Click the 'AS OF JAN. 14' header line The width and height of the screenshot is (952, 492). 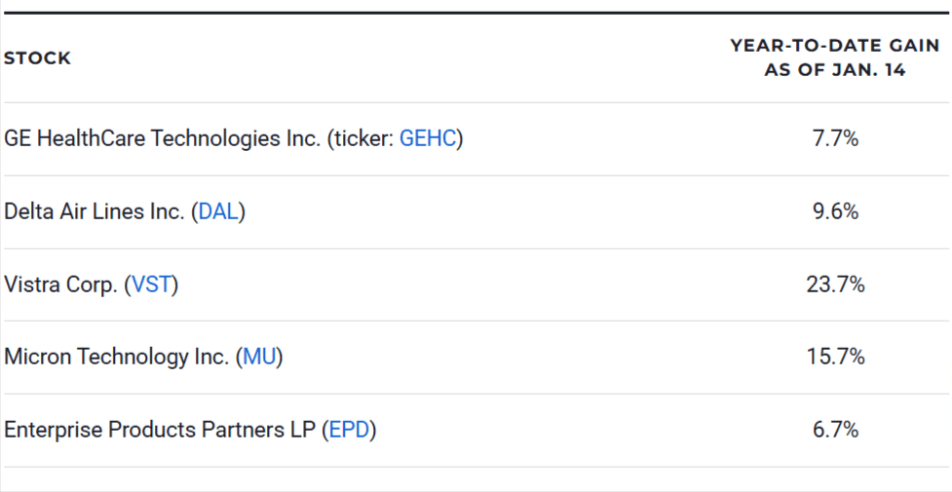(835, 71)
